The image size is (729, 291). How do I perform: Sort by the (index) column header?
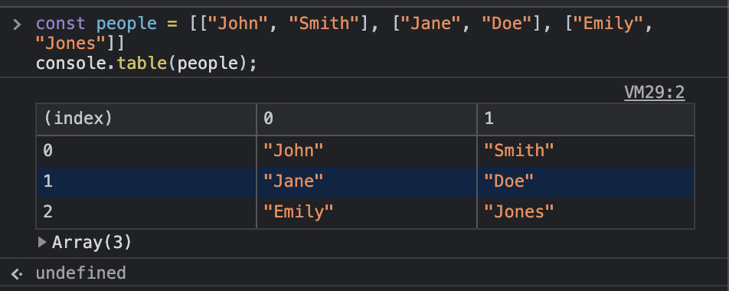(x=146, y=119)
